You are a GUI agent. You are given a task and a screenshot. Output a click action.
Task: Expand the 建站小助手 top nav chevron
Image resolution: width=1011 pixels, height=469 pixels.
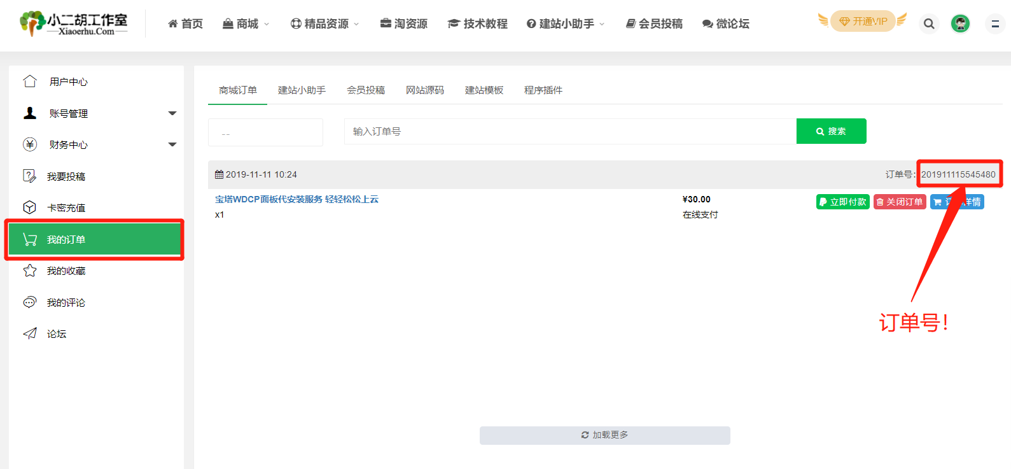coord(602,24)
